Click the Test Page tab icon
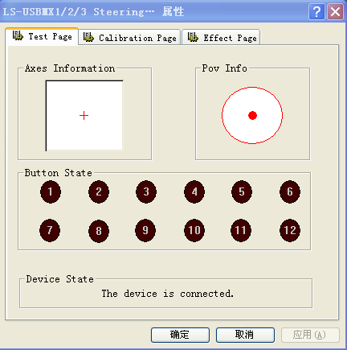Image resolution: width=347 pixels, height=350 pixels. [x=18, y=36]
